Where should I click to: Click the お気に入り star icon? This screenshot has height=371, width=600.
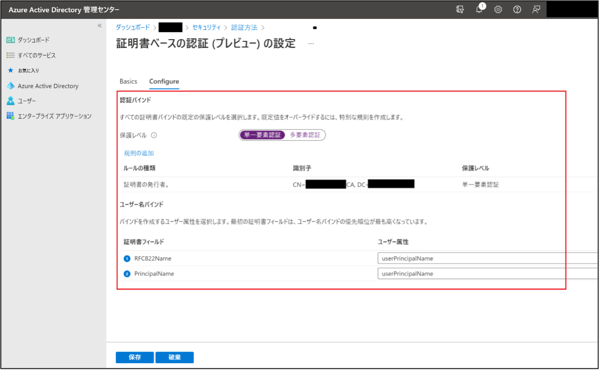tap(11, 70)
